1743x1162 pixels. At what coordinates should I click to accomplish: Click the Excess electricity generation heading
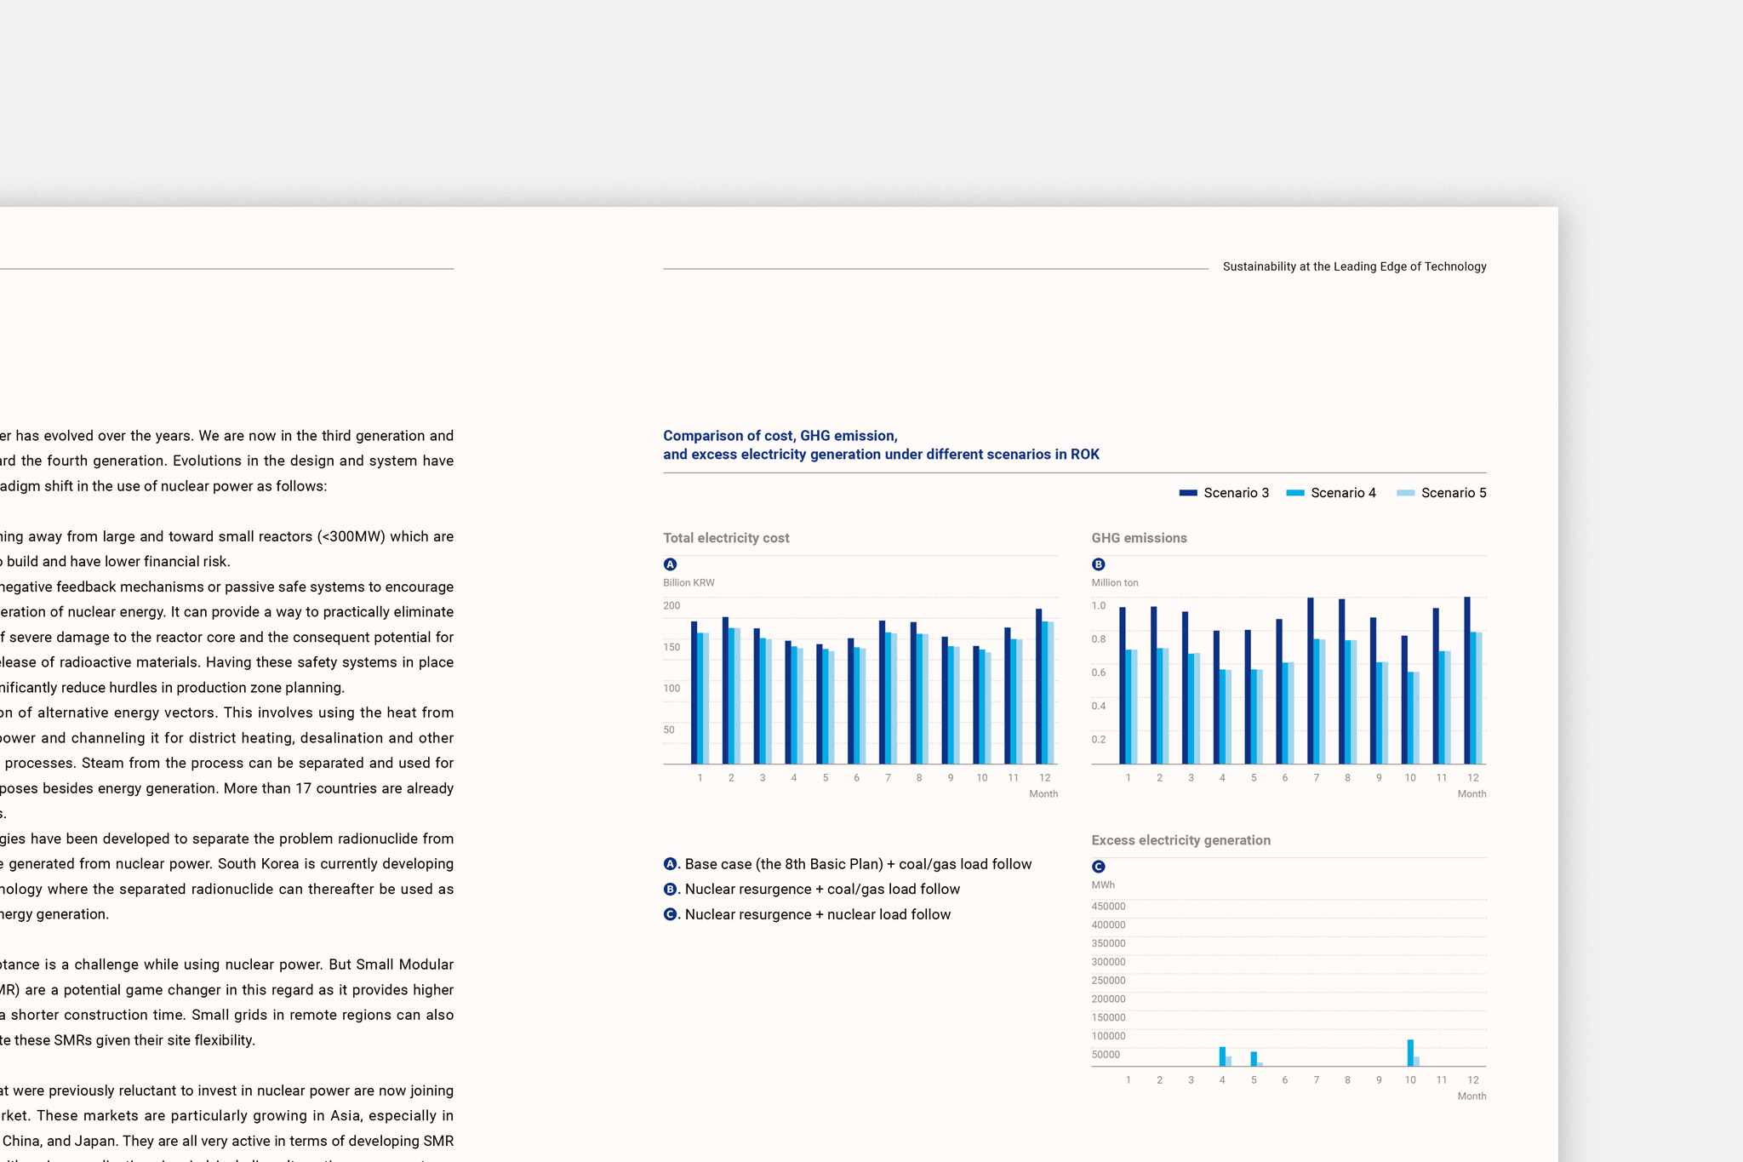(1180, 840)
